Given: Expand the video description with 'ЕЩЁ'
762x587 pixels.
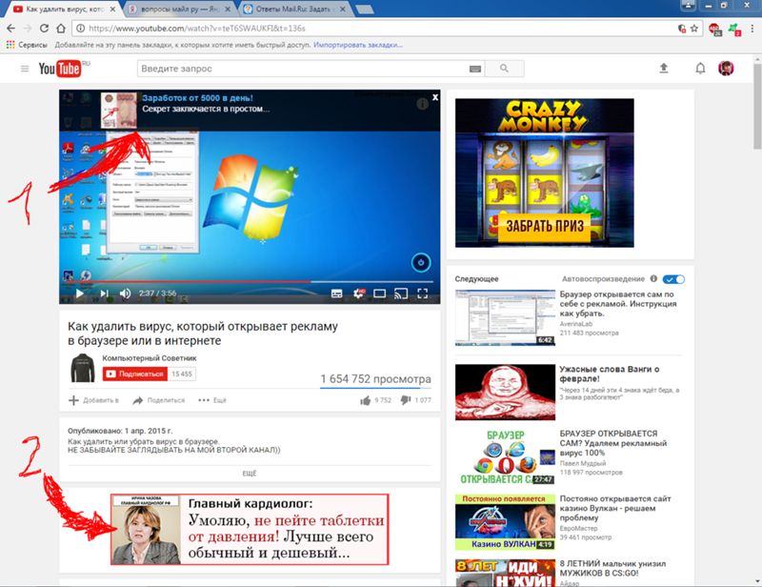Looking at the screenshot, I should [x=250, y=474].
